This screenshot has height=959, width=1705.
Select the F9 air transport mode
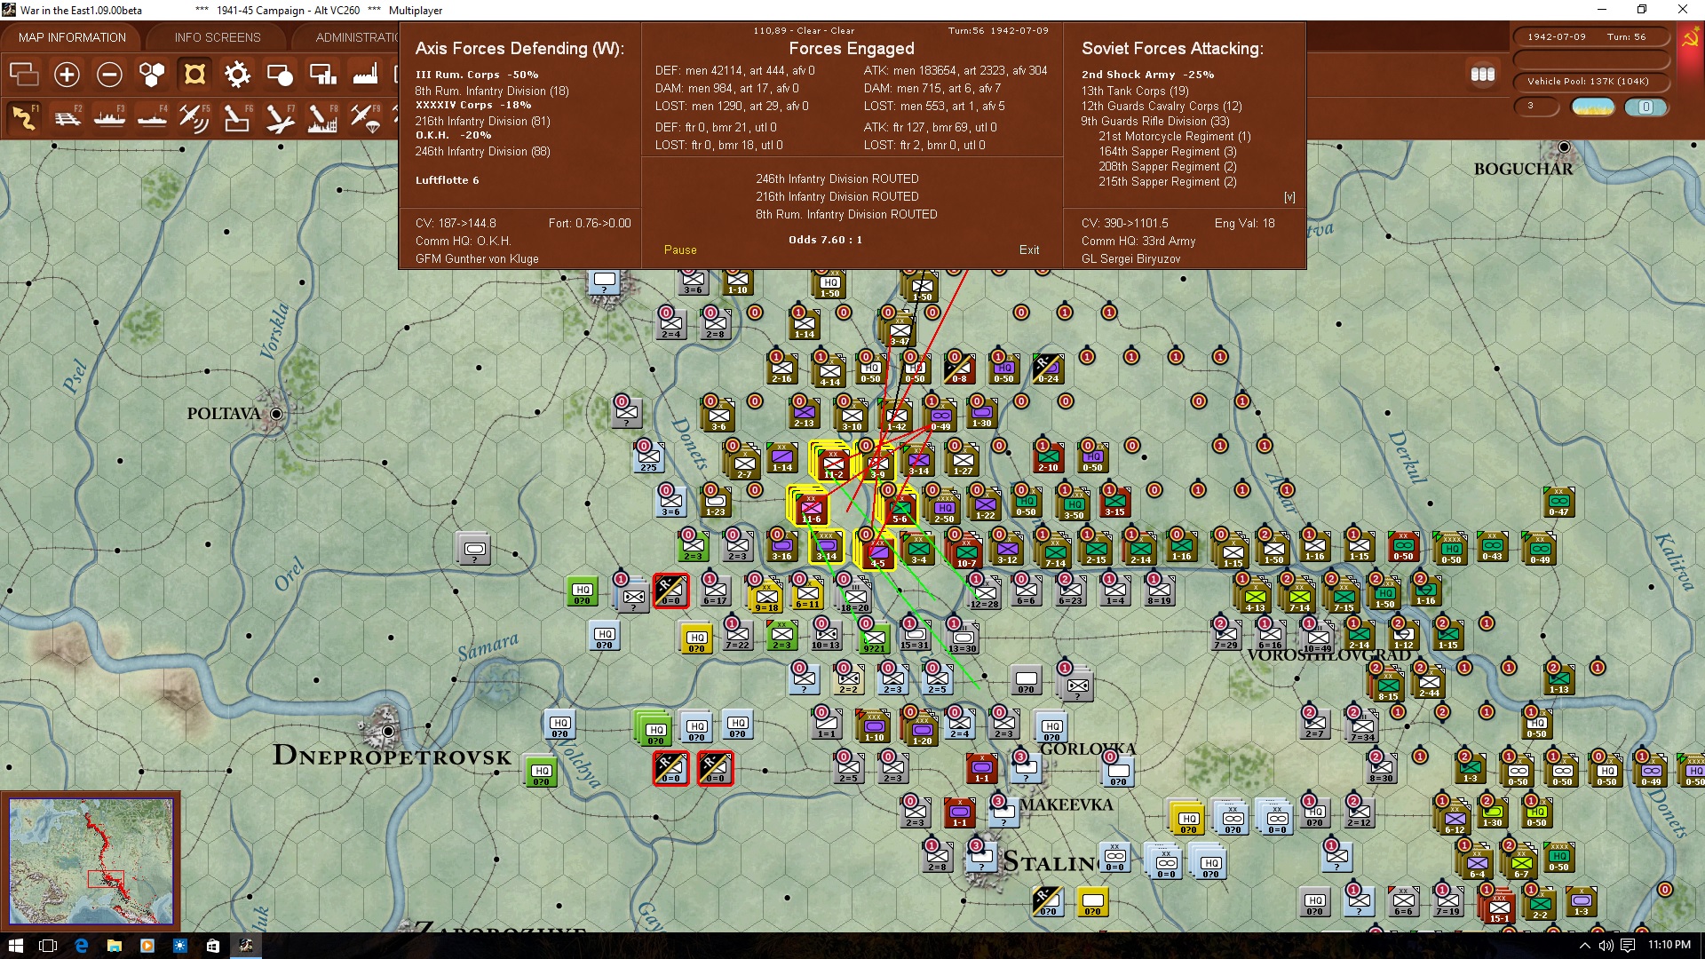point(365,117)
